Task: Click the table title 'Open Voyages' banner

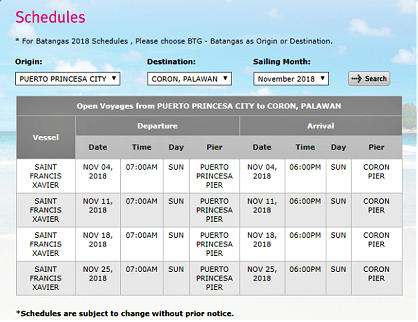Action: point(209,106)
